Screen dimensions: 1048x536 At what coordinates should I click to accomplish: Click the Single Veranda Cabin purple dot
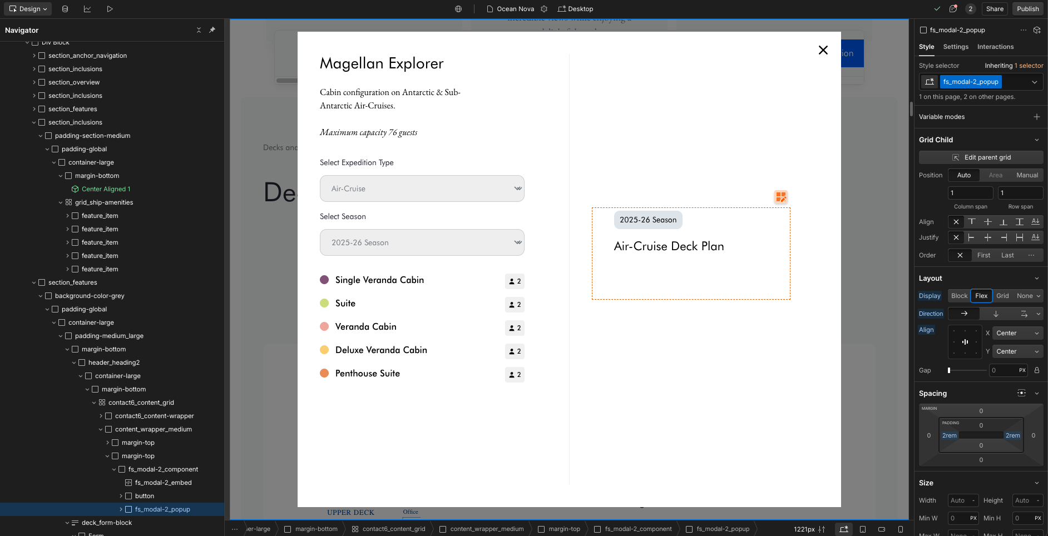pos(324,280)
